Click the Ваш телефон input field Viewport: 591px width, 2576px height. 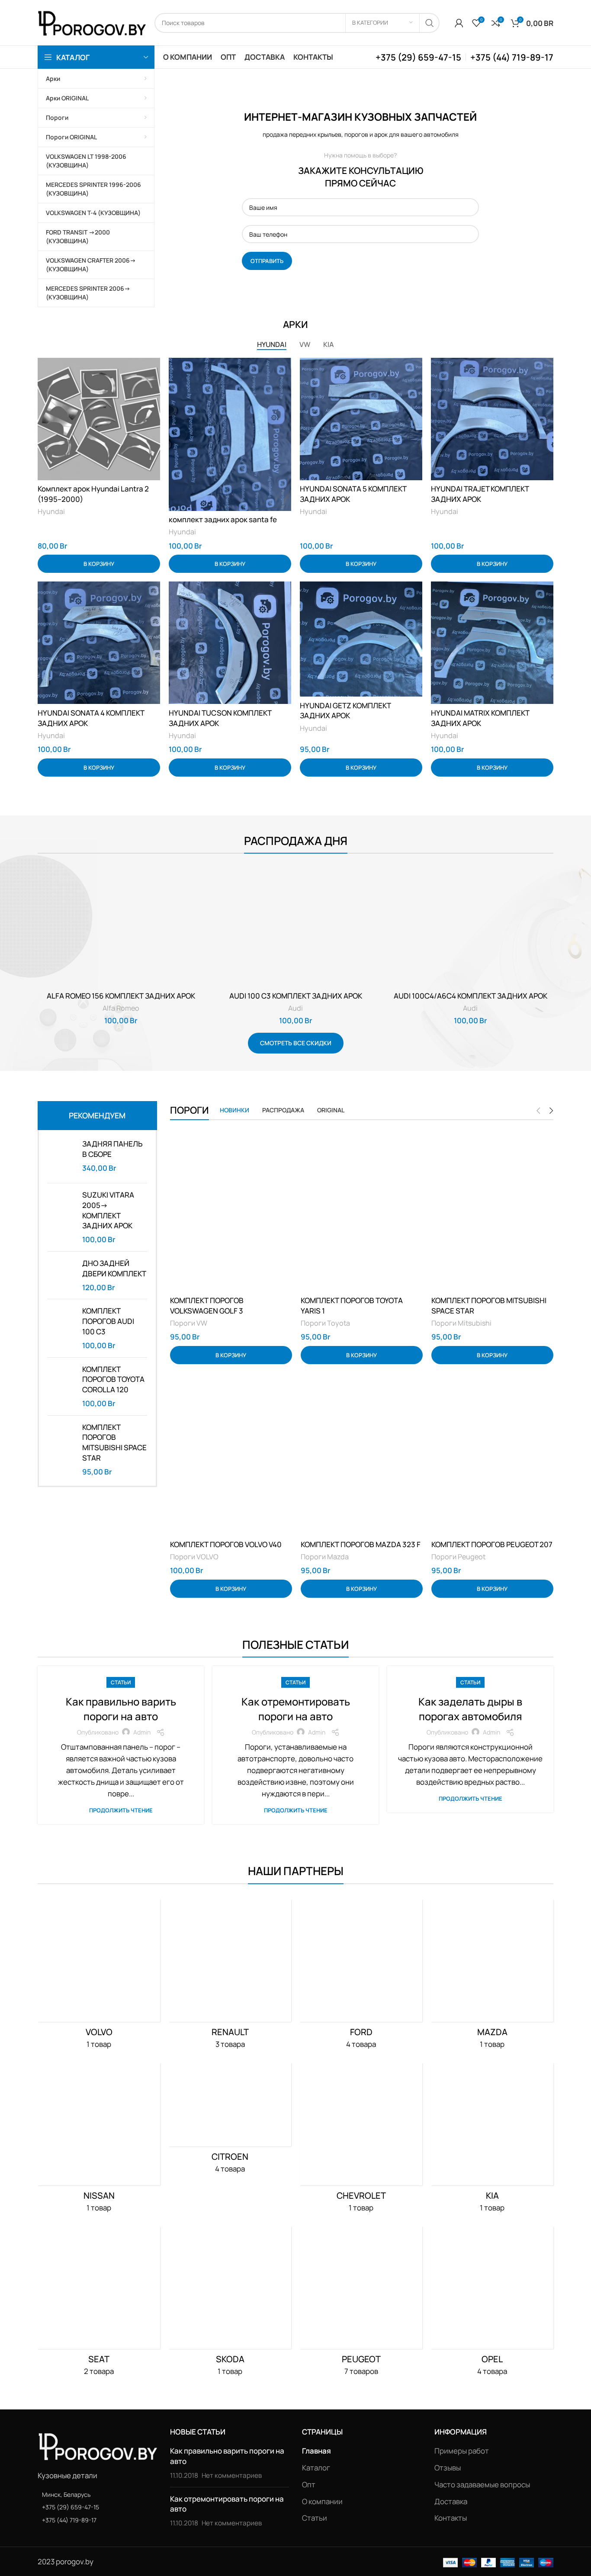click(x=360, y=234)
